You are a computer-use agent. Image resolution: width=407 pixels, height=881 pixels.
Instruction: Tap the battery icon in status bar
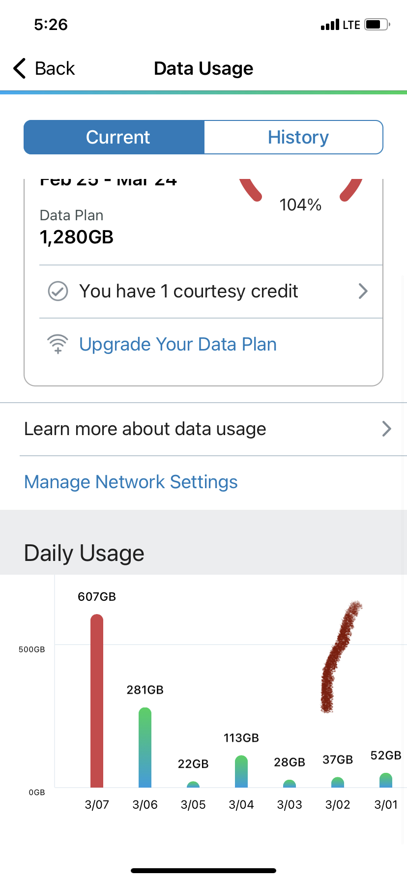point(377,25)
